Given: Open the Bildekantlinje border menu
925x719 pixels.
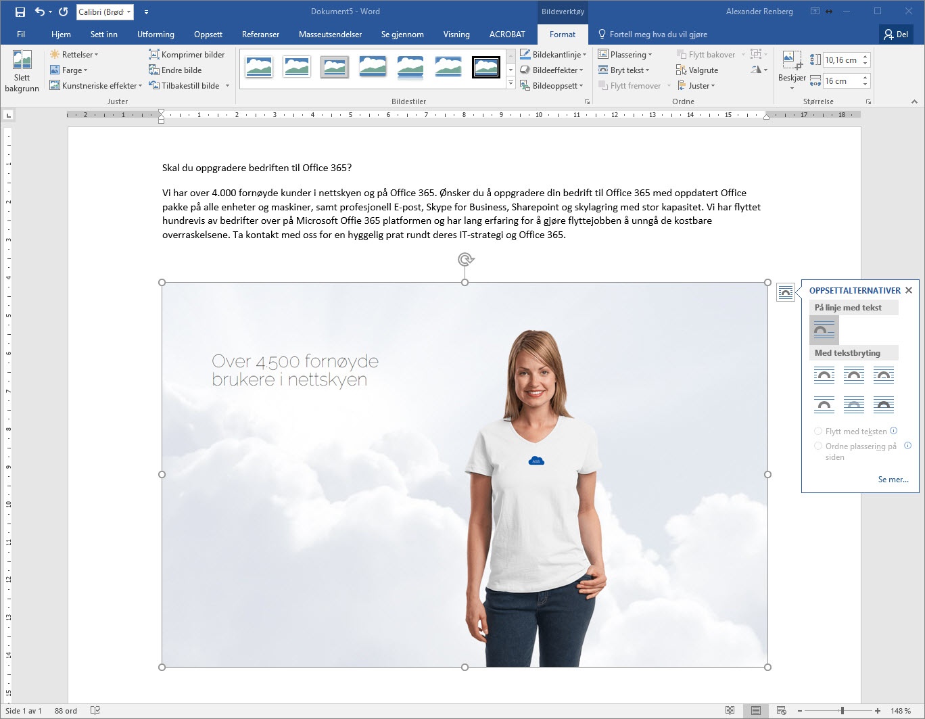Looking at the screenshot, I should click(x=553, y=54).
